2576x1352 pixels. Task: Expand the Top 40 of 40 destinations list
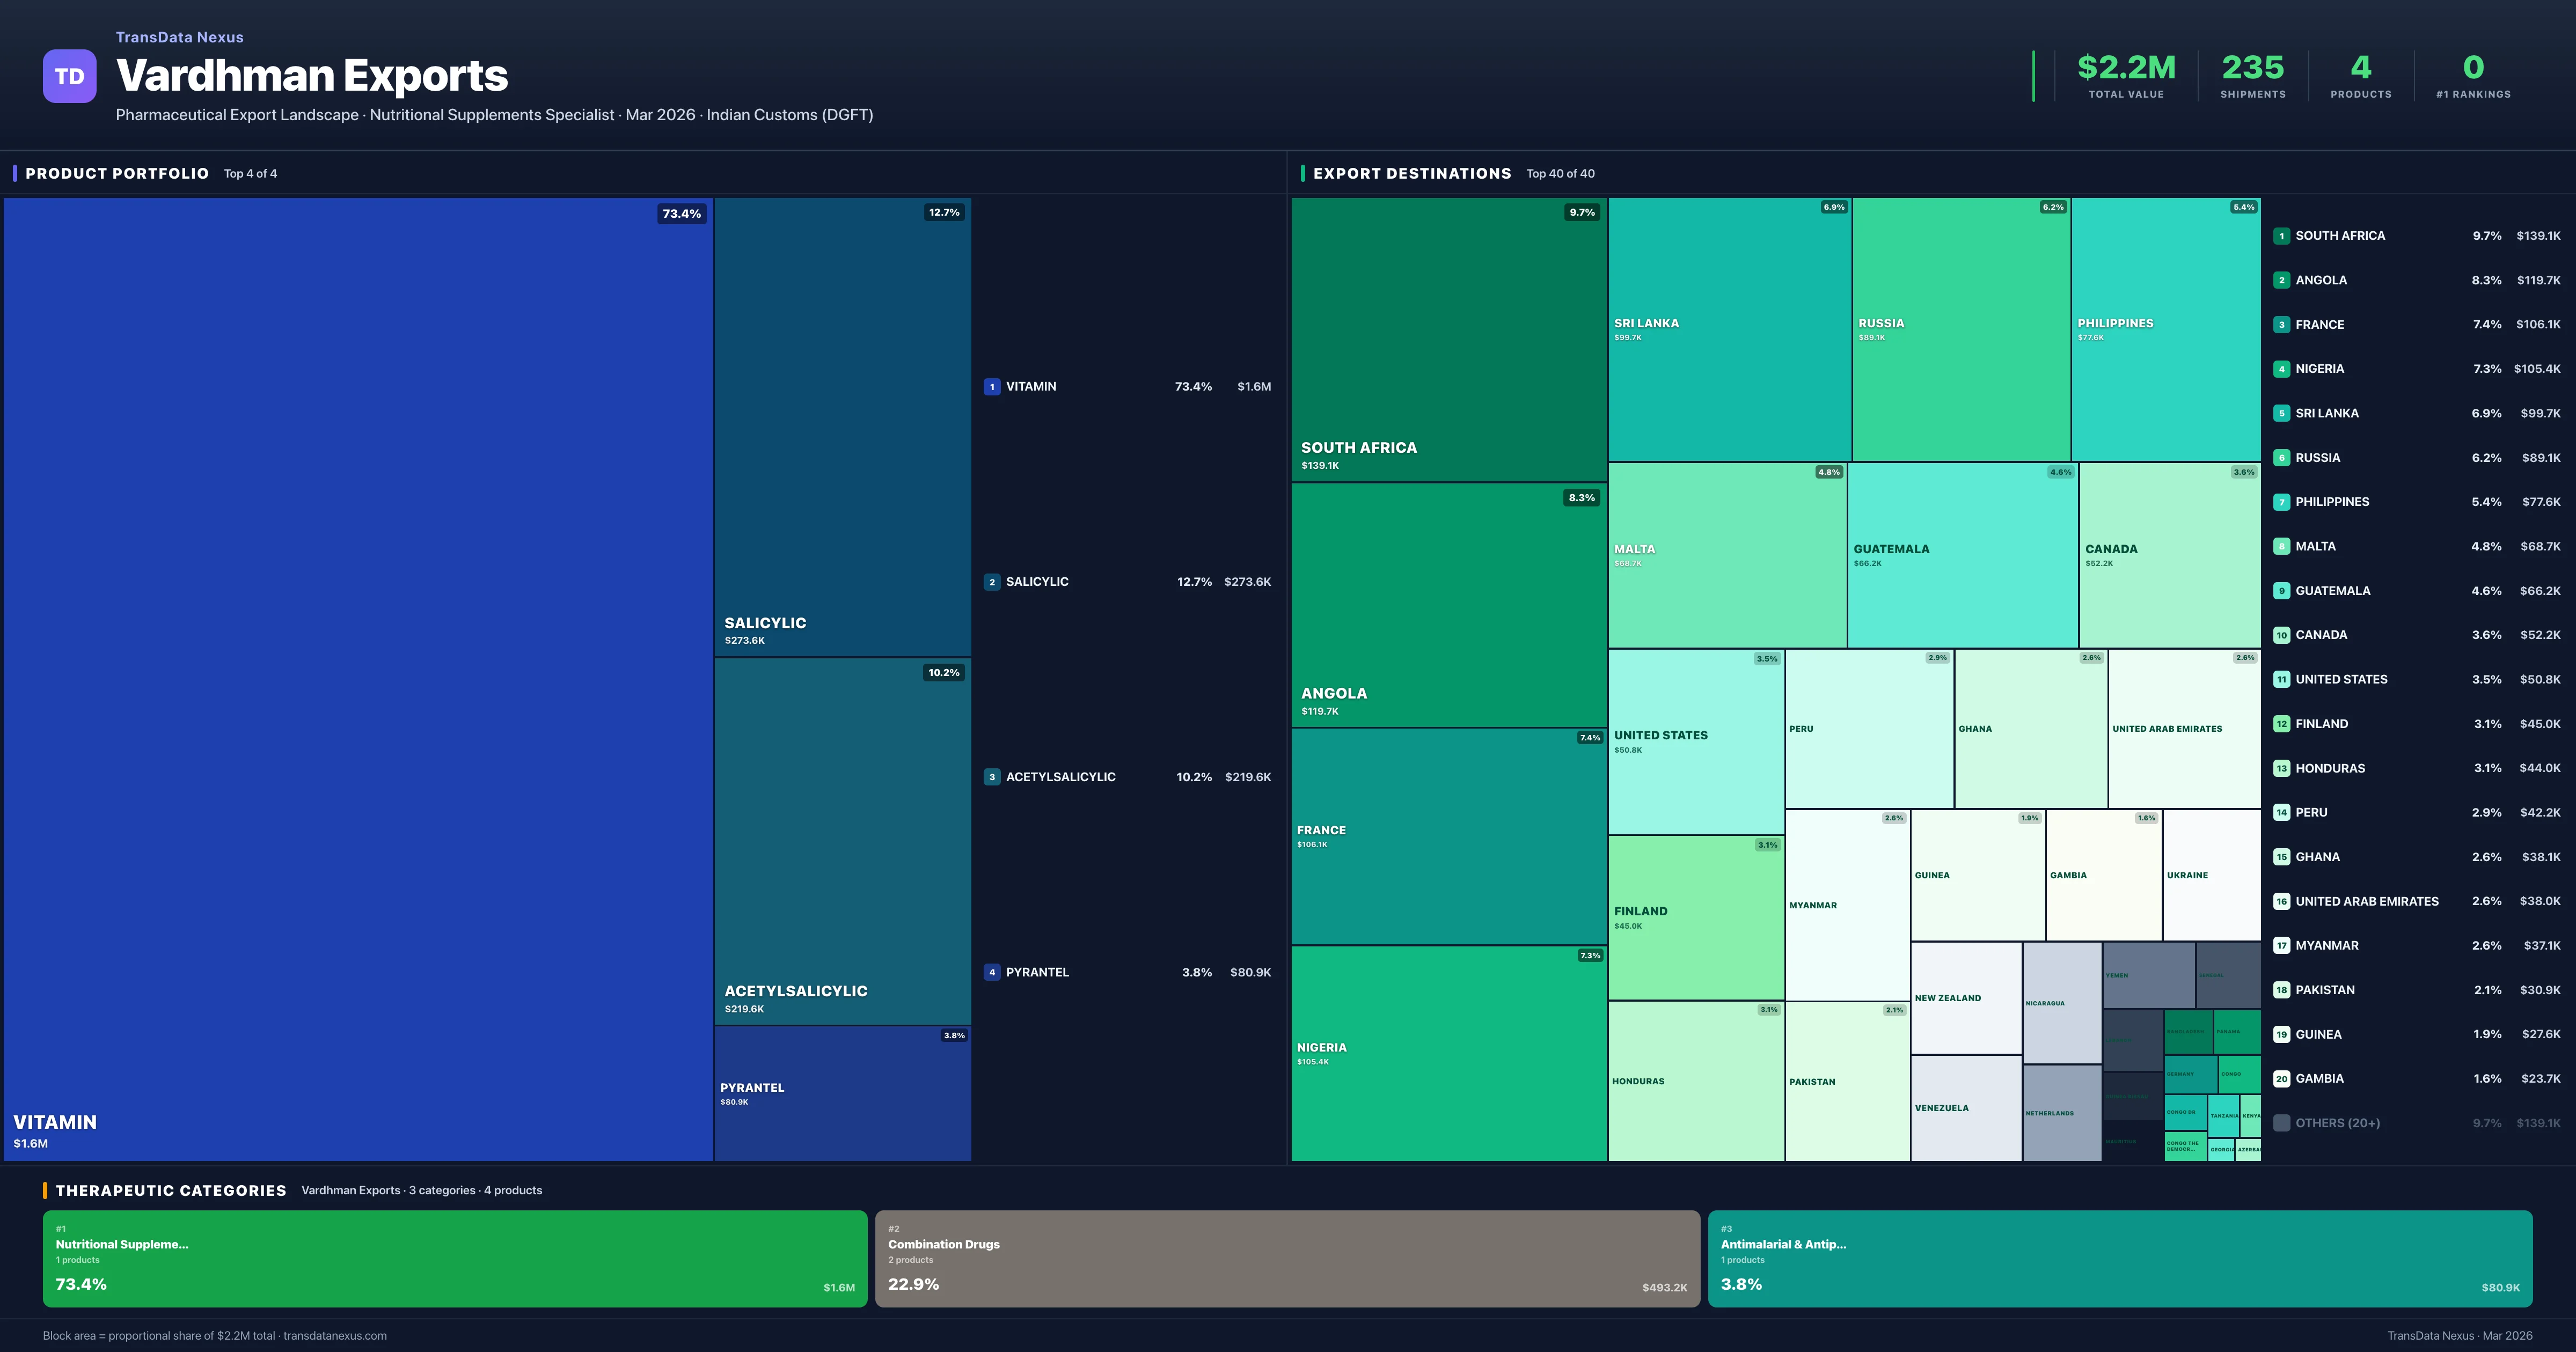[x=1560, y=173]
